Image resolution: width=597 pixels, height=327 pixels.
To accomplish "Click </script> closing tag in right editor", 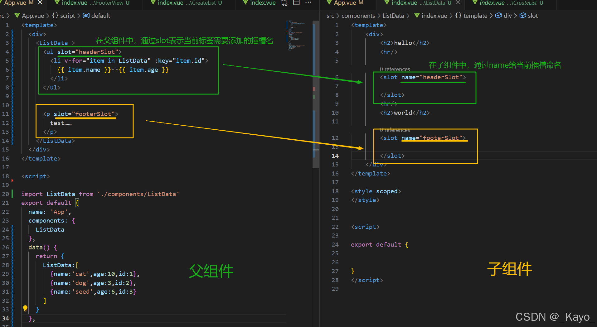I will [x=367, y=280].
